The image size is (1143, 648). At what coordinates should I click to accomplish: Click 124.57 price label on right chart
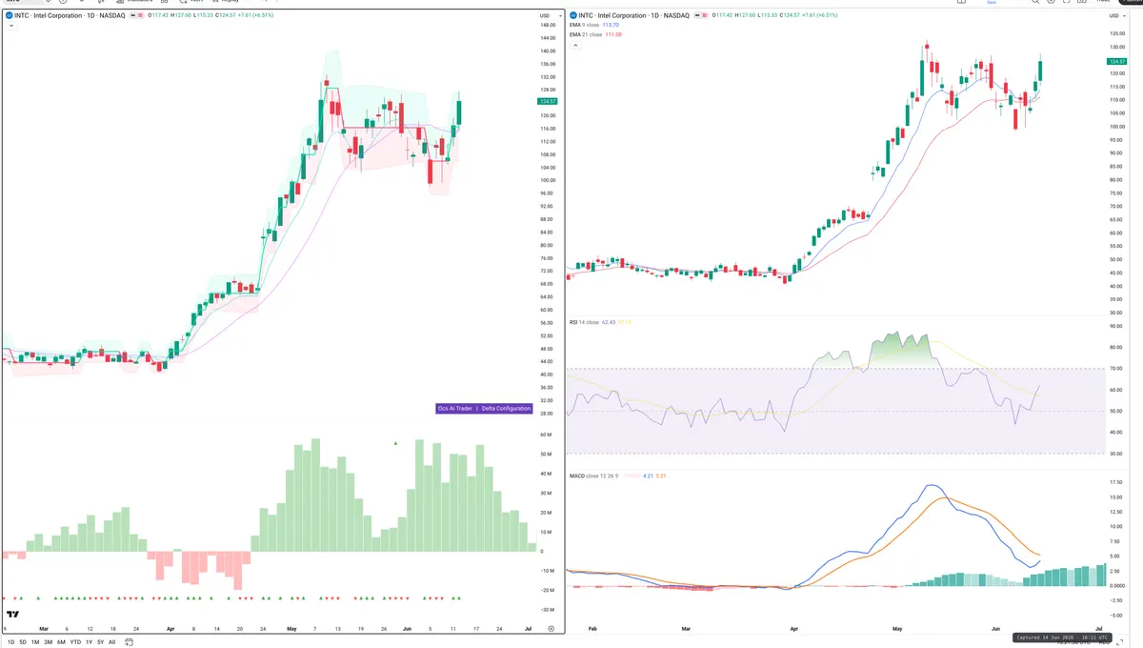[x=1116, y=61]
